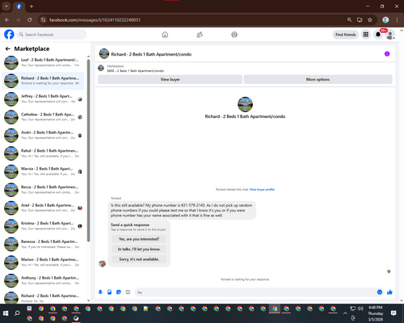Open the View buyer profile link

pyautogui.click(x=262, y=190)
